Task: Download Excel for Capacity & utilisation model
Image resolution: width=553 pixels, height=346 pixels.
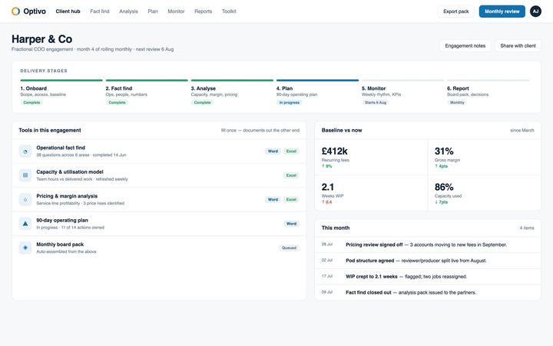Action: coord(291,175)
